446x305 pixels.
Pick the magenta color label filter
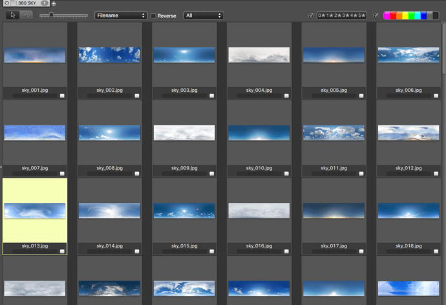[x=387, y=16]
